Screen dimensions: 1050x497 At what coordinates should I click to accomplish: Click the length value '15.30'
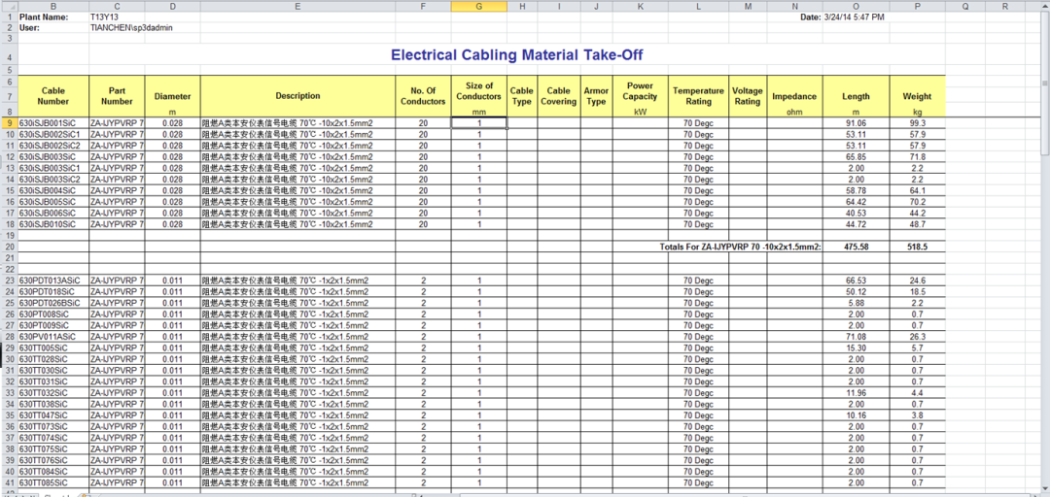pyautogui.click(x=856, y=348)
